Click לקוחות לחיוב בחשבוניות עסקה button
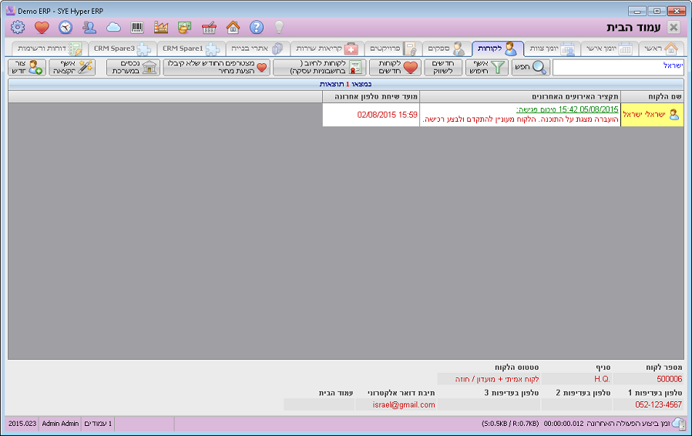 [320, 68]
